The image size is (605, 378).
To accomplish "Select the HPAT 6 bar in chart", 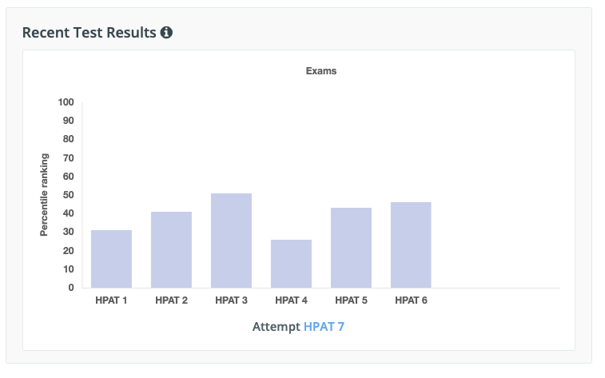I will pos(411,245).
